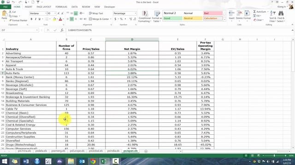The width and height of the screenshot is (295, 165).
Task: Apply the Good cell style
Action: click(172, 18)
